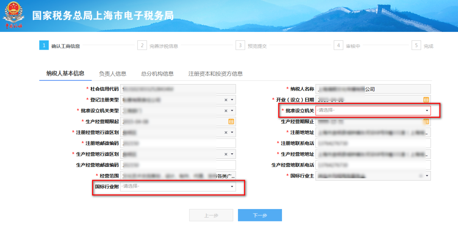Click the 社会信用代码 field
Image resolution: width=458 pixels, height=226 pixels.
[178, 89]
